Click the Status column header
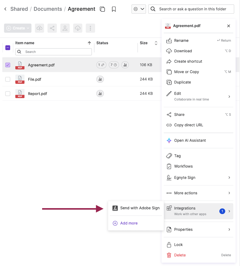Image resolution: width=240 pixels, height=266 pixels. pos(102,43)
